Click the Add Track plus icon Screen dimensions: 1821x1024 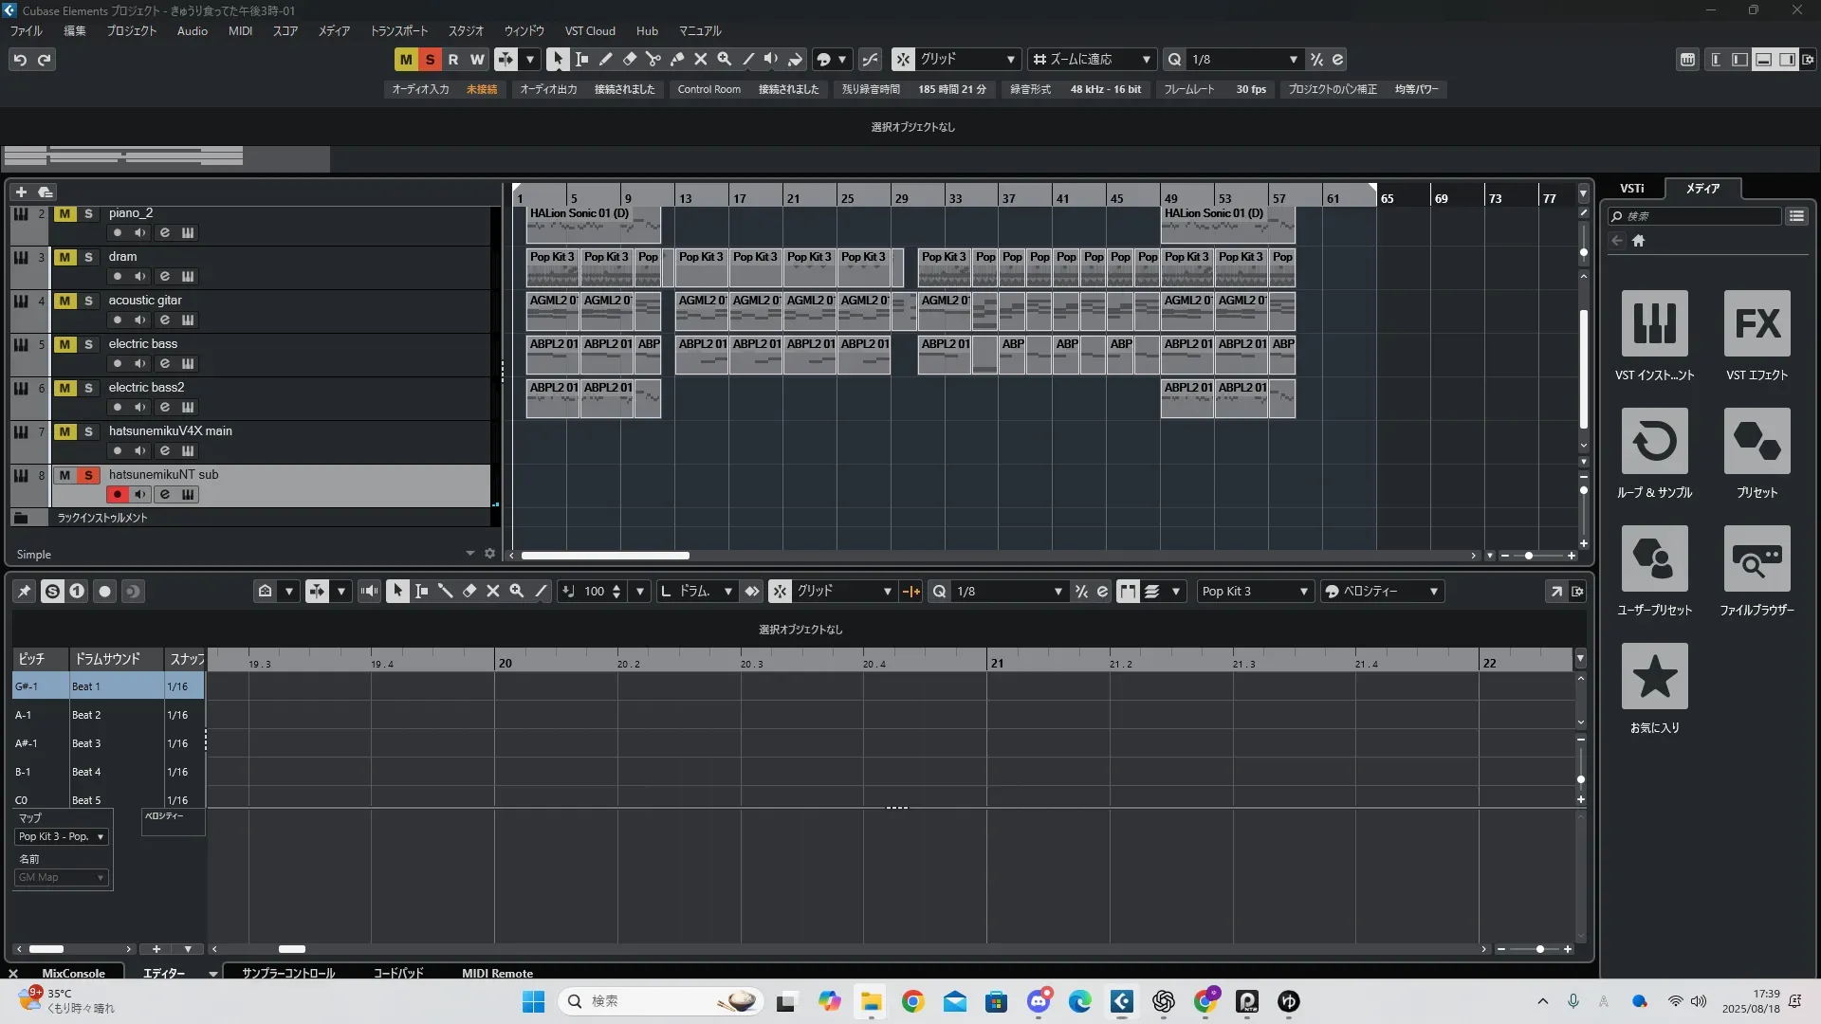(x=21, y=192)
